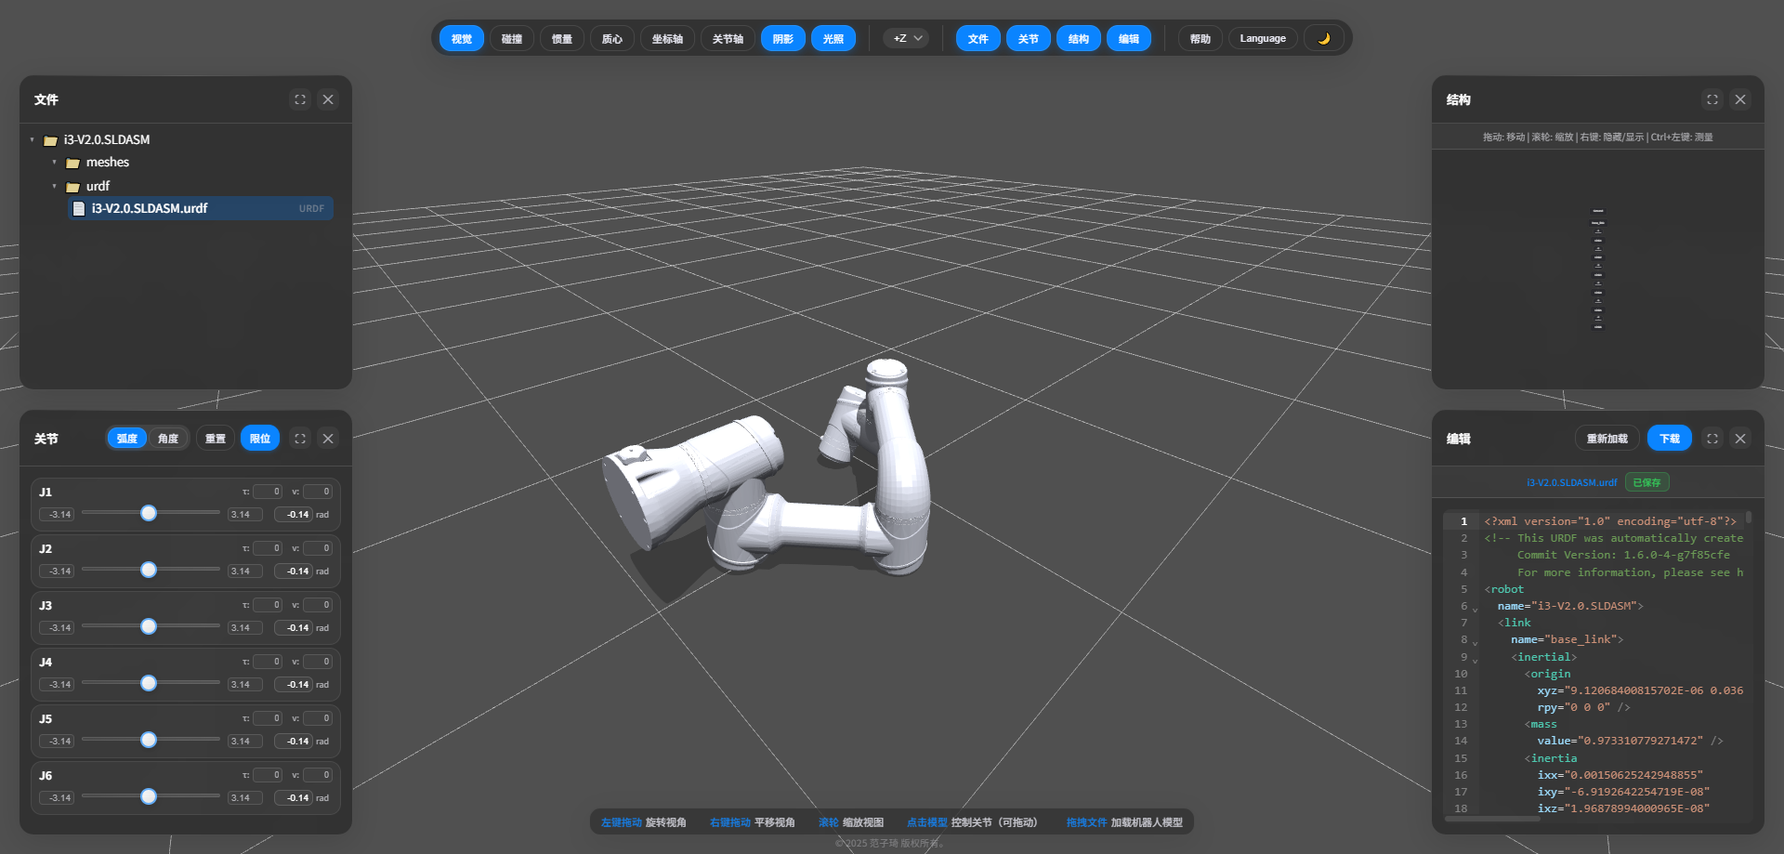Click the URDF file document icon

79,209
